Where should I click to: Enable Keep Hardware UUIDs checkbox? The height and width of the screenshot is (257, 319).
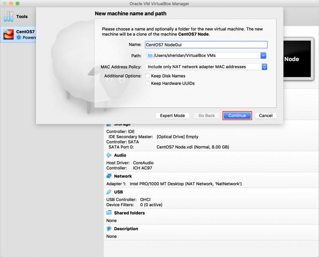click(148, 83)
